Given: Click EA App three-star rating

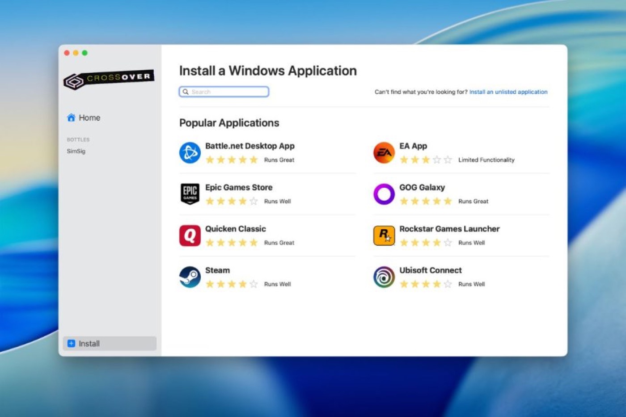Looking at the screenshot, I should click(x=426, y=160).
